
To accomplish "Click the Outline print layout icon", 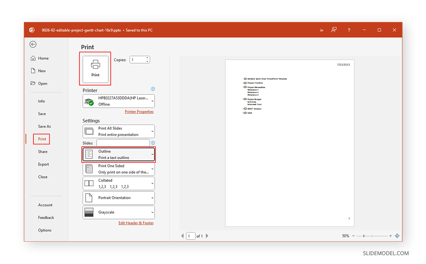I will [89, 154].
